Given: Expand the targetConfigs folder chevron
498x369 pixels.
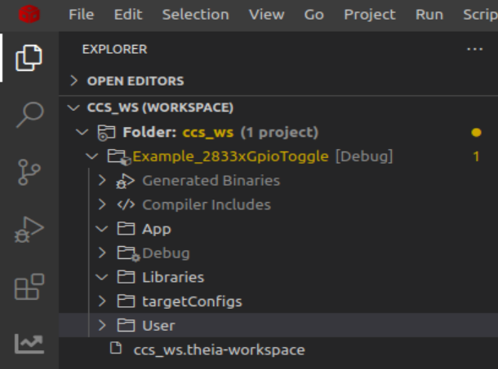Looking at the screenshot, I should 102,301.
